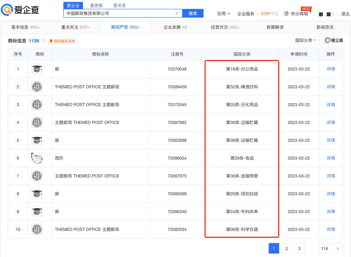This screenshot has height=257, width=351.
Task: Click the 商标服务咨询 button
Action: (x=62, y=41)
